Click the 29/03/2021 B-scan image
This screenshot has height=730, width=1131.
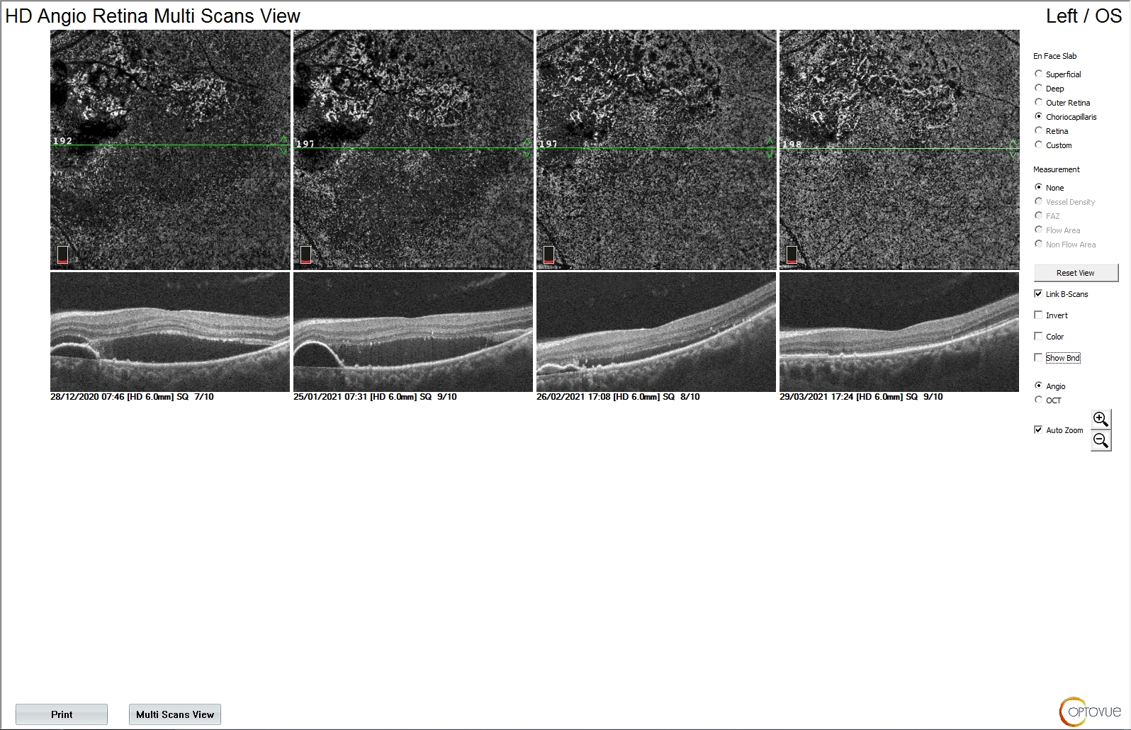point(899,332)
